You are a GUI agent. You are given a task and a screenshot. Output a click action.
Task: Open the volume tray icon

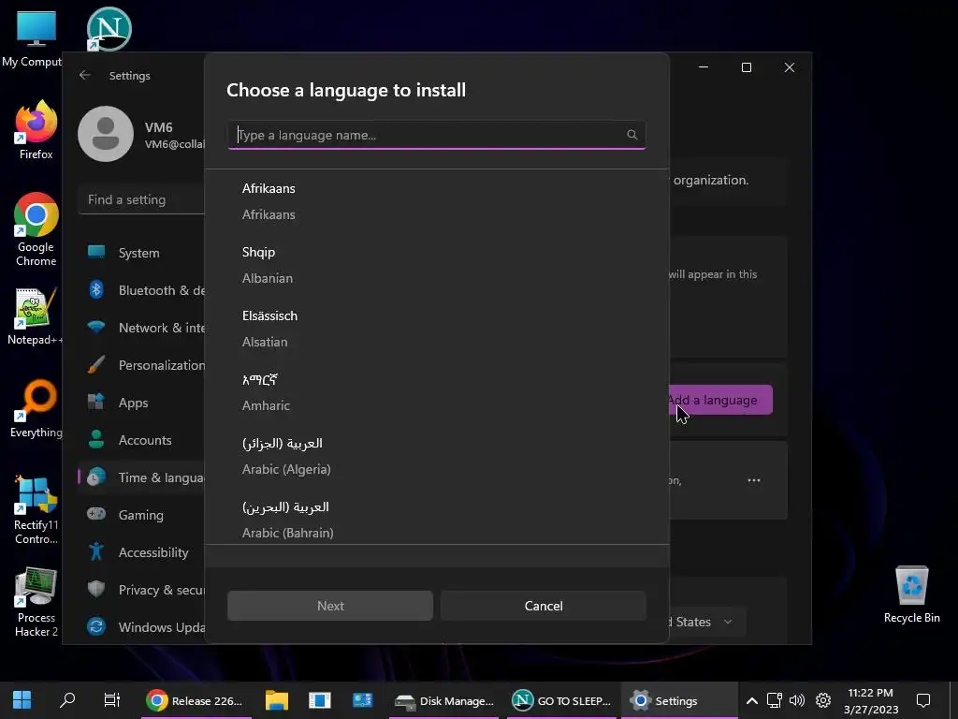point(797,700)
